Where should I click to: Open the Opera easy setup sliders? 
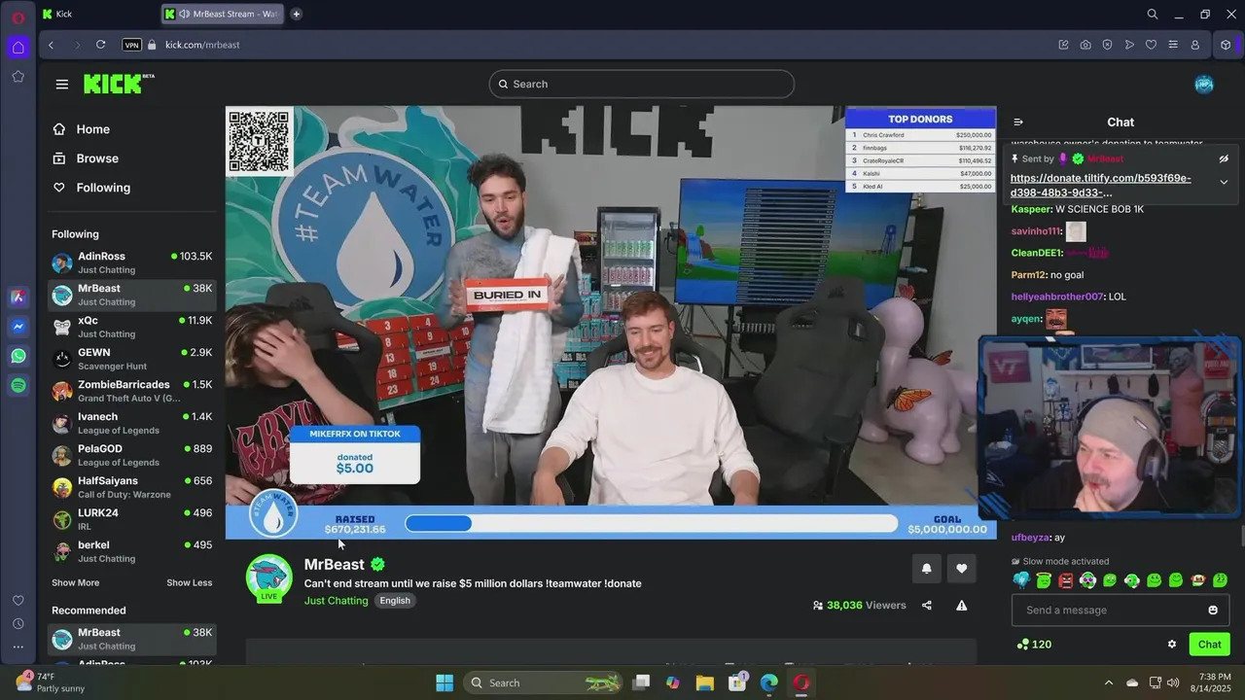point(1173,45)
